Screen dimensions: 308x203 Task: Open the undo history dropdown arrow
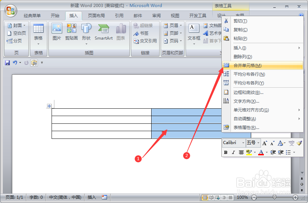coord(20,63)
